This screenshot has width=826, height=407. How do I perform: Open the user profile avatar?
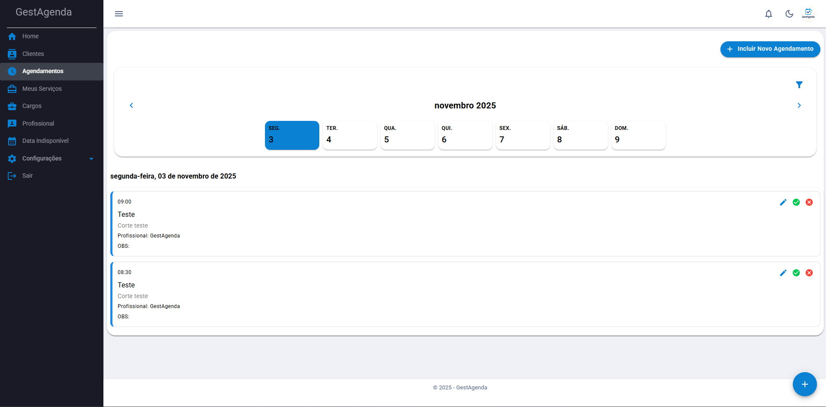(x=808, y=14)
